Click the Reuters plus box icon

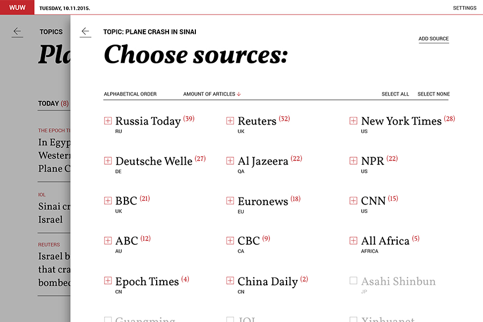[230, 121]
